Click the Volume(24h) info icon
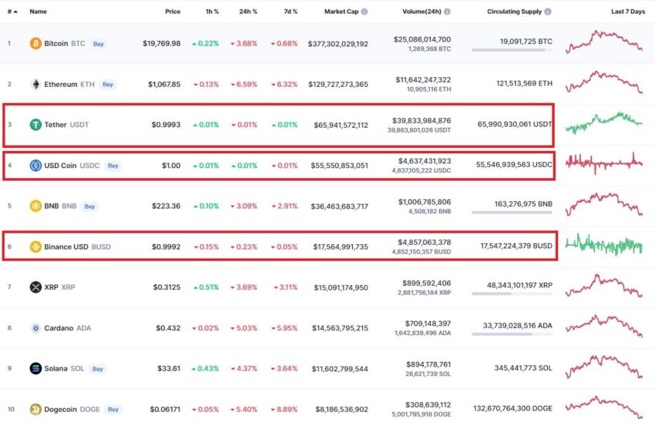This screenshot has height=429, width=655. point(447,12)
